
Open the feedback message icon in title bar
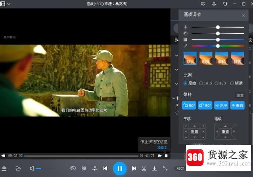coord(203,4)
